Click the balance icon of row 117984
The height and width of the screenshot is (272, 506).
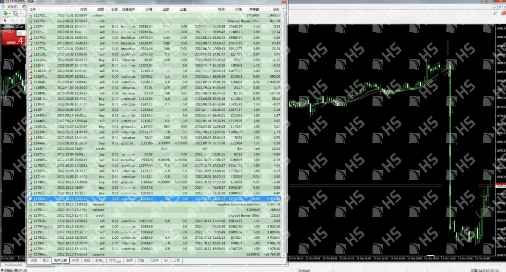30,254
